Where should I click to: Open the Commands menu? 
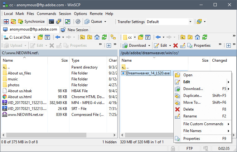[46, 14]
